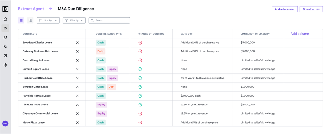The height and width of the screenshot is (134, 329).
Task: Remove the Broadway District Lease row
Action: click(77, 43)
